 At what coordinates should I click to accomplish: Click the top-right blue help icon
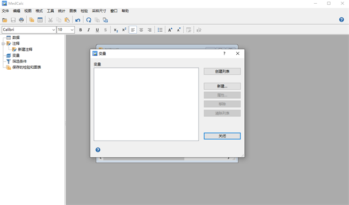point(341,19)
